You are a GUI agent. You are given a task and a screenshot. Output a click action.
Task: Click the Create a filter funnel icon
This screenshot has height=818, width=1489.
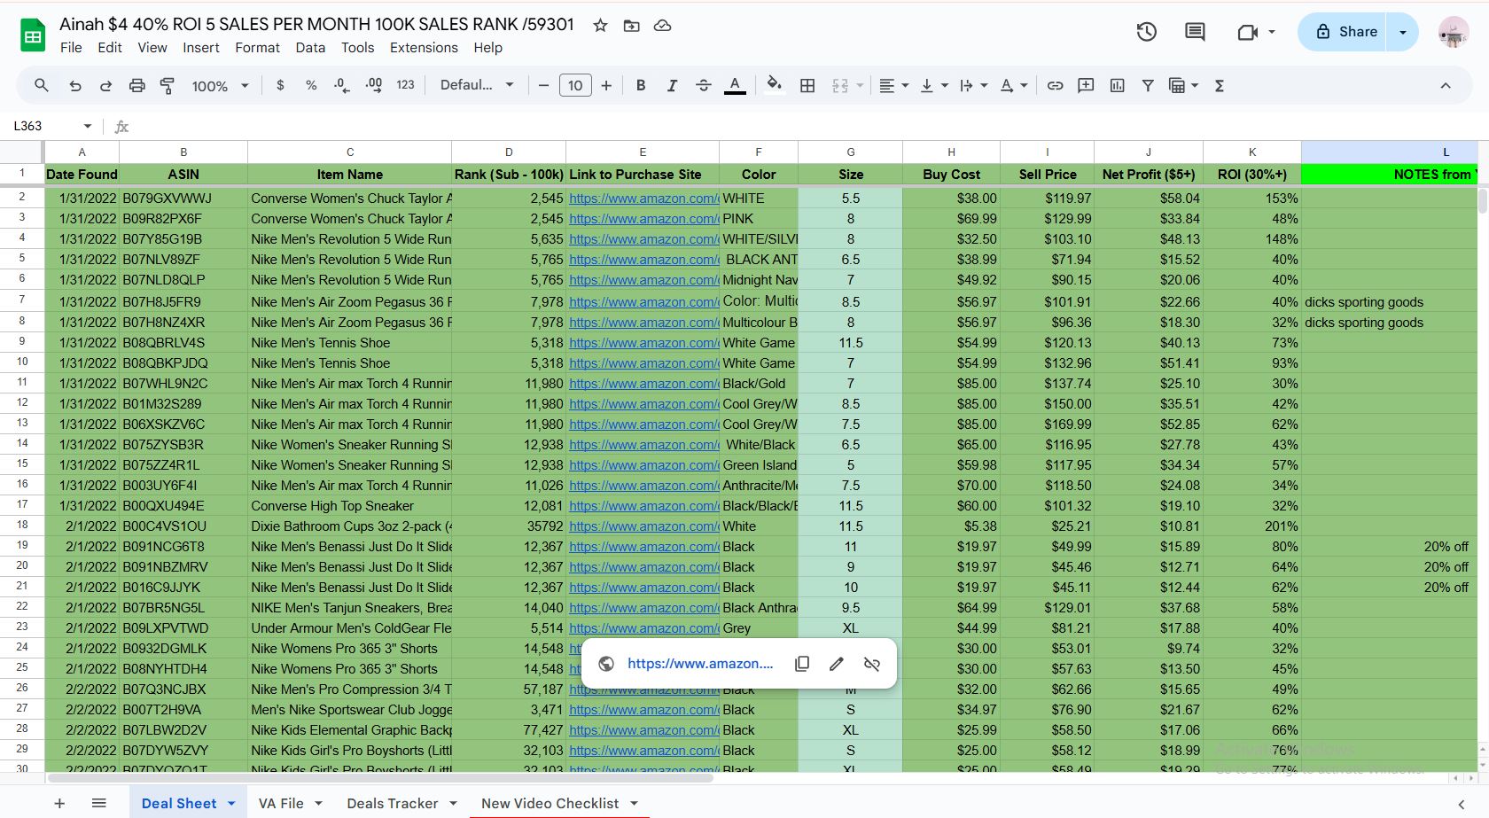[1148, 86]
